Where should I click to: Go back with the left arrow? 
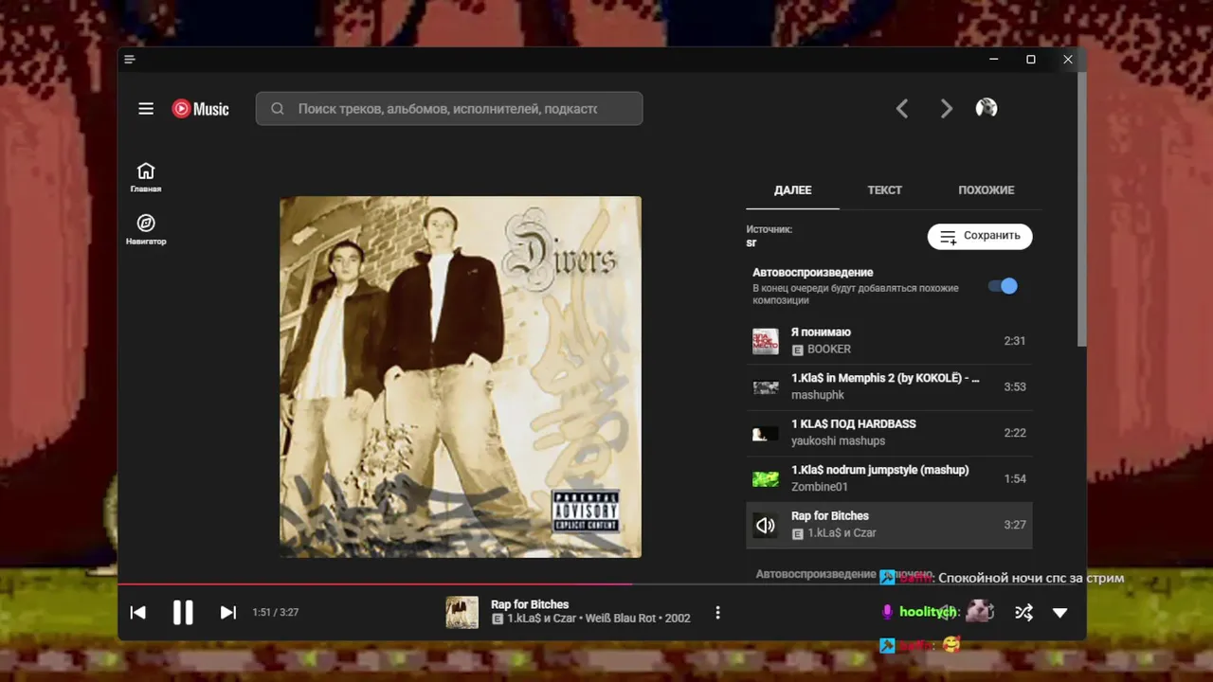click(902, 109)
